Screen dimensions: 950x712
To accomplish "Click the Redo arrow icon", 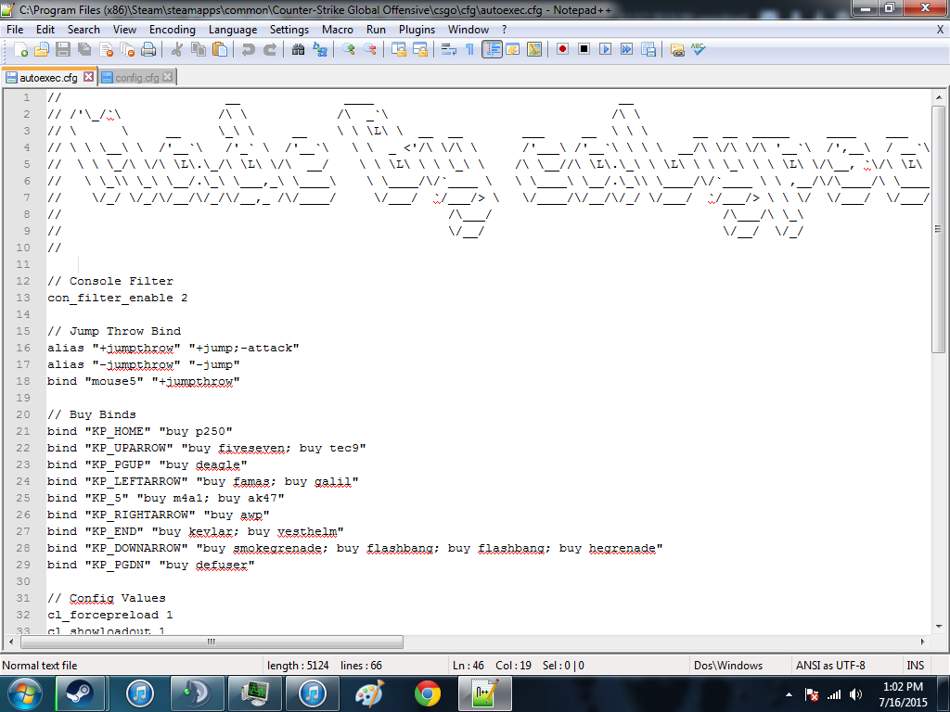I will [x=270, y=50].
